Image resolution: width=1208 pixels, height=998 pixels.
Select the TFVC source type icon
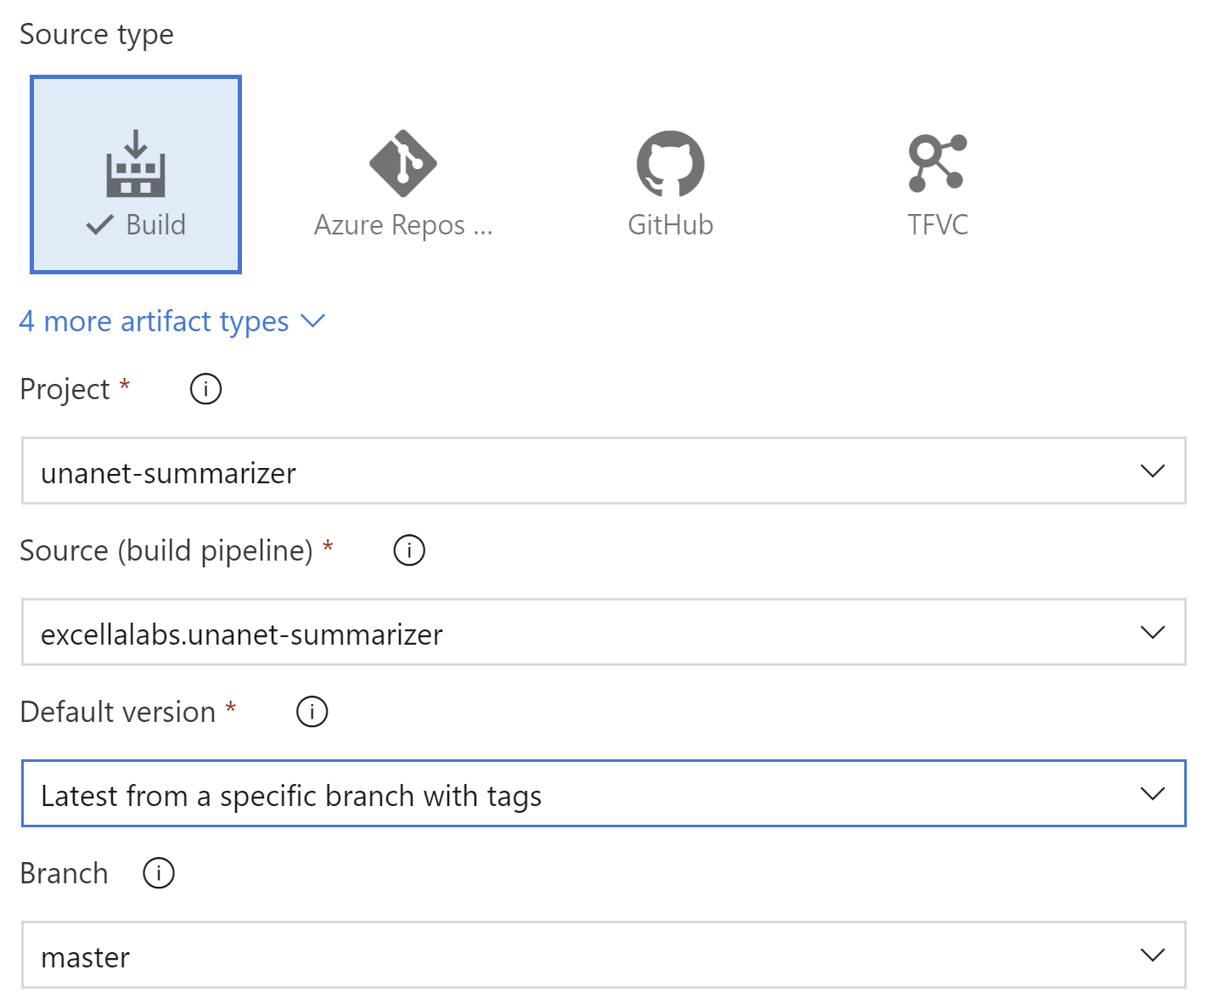[x=937, y=163]
